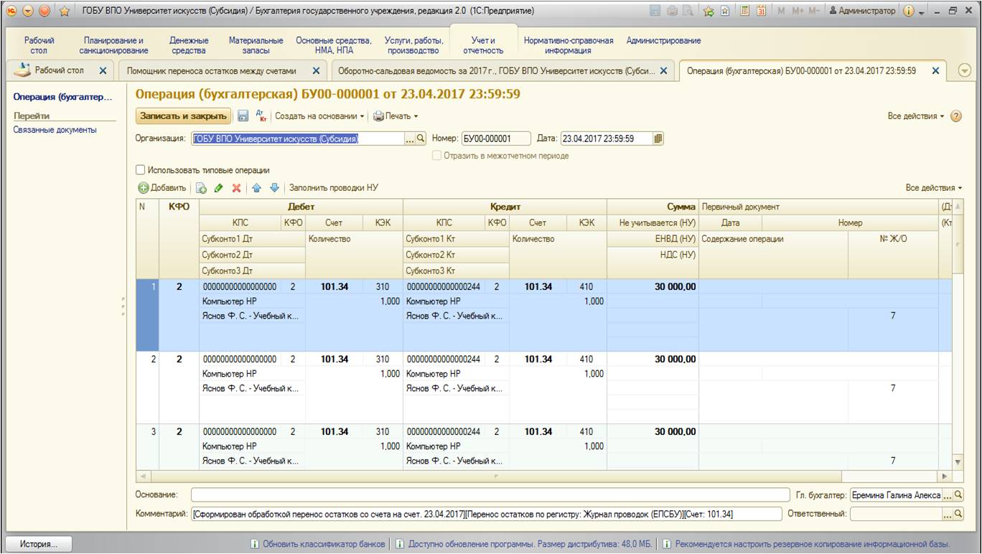982x554 pixels.
Task: Open Нормативно-справочная информация section
Action: 569,45
